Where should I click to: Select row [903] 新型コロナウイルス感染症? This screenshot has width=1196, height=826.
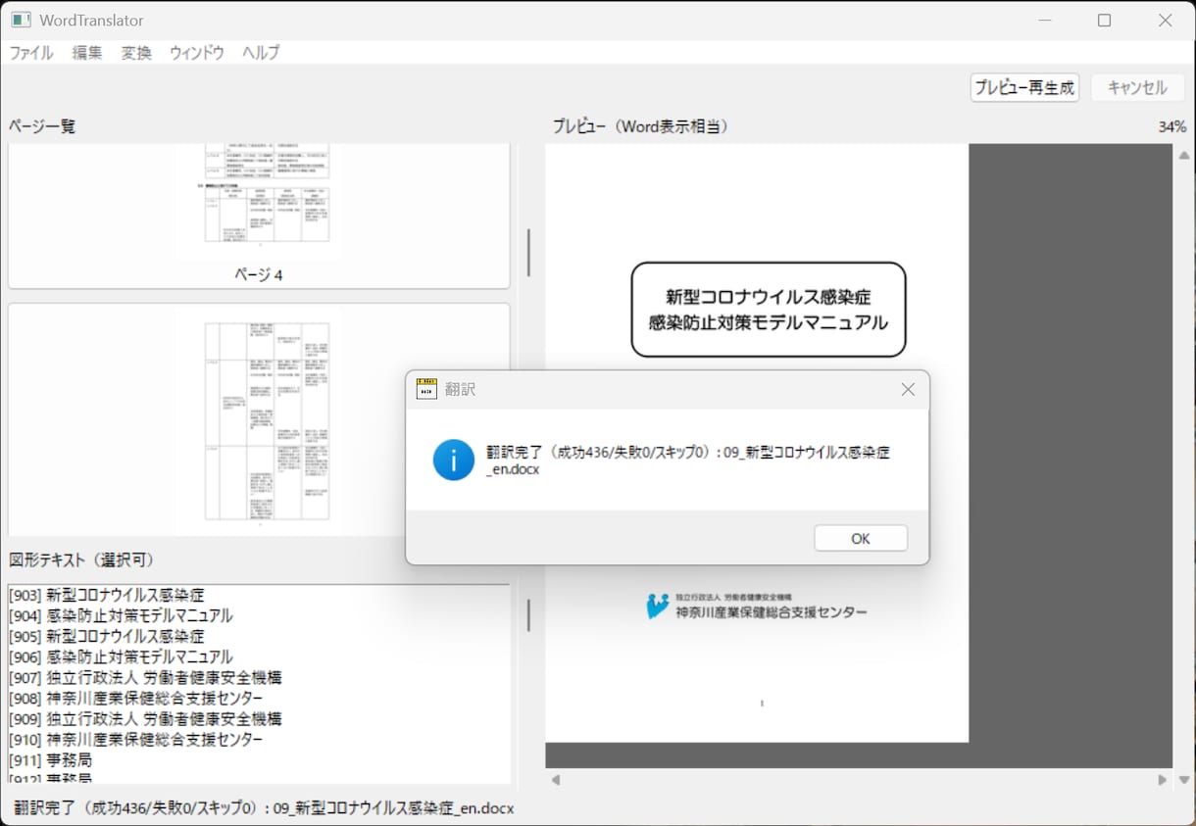259,595
